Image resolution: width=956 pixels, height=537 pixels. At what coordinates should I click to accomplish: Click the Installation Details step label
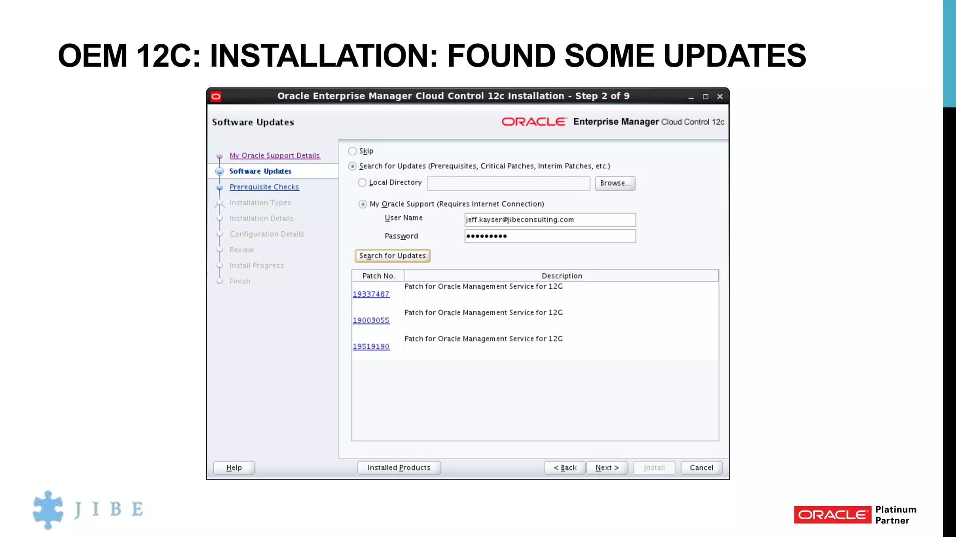pyautogui.click(x=261, y=219)
